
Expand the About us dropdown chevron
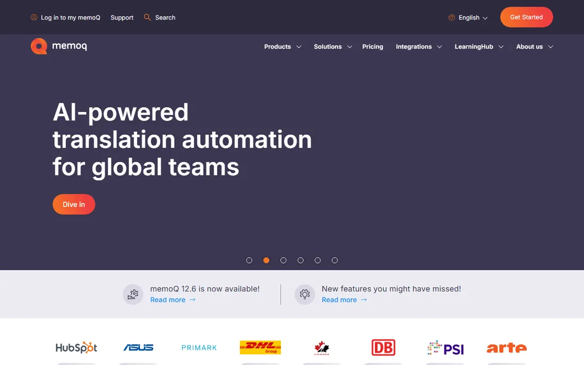[551, 47]
